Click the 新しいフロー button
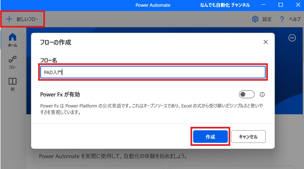 click(x=22, y=19)
